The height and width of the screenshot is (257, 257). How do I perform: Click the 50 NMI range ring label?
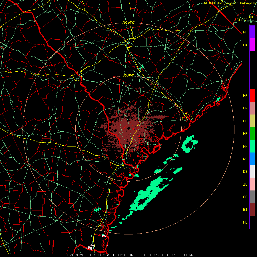pos(128,76)
